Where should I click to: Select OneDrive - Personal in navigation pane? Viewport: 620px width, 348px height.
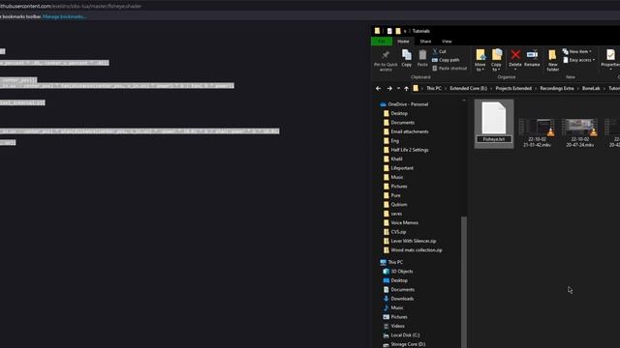pyautogui.click(x=404, y=104)
